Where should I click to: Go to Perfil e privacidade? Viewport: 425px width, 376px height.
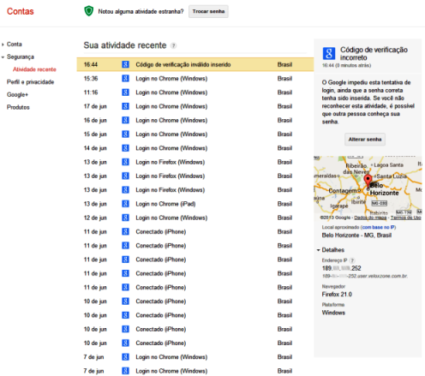tap(30, 82)
